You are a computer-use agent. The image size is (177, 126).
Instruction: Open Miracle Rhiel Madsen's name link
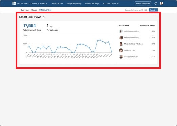(133, 44)
